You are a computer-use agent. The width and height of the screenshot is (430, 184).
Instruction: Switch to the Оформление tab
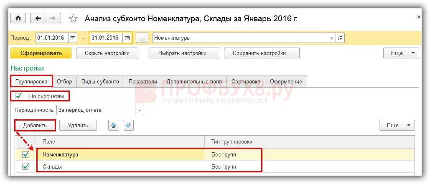tap(286, 82)
